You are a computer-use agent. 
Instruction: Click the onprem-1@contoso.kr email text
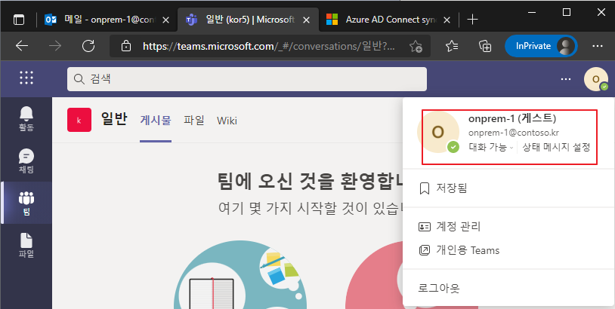coord(514,133)
